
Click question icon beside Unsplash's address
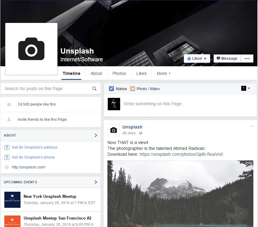point(7,147)
